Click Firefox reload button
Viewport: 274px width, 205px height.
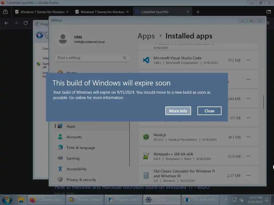tap(26, 23)
